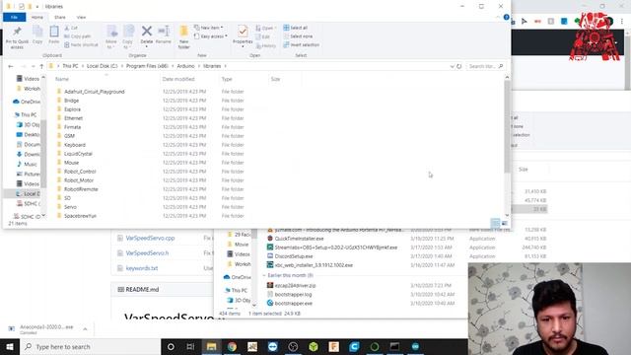Open VarSpeedServo.cpp link on GitHub page

click(x=150, y=238)
